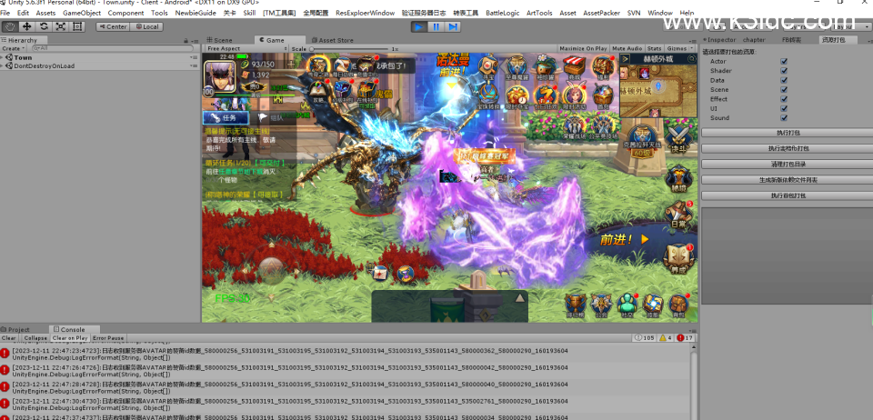Click the virtual joystick in game
873x420 pixels.
pos(271,269)
